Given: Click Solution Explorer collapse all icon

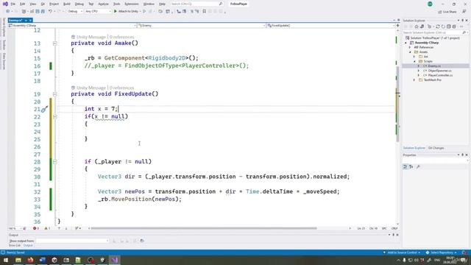Looking at the screenshot, I should pos(448,26).
